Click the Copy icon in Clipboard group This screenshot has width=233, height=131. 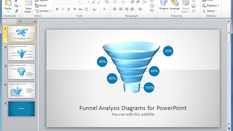(x=16, y=5)
